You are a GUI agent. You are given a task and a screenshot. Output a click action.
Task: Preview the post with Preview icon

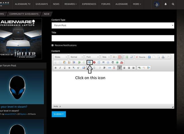(x=158, y=57)
